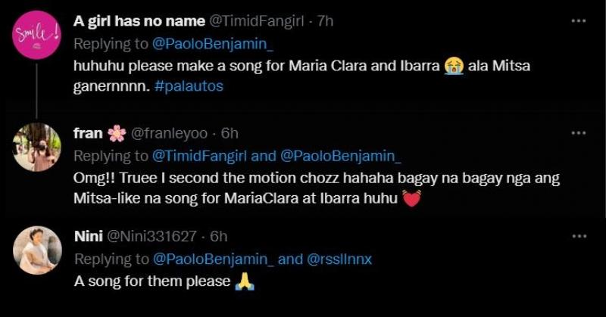Click the @Nini331627 handle
Viewport: 606px width, 317px height.
[156, 236]
